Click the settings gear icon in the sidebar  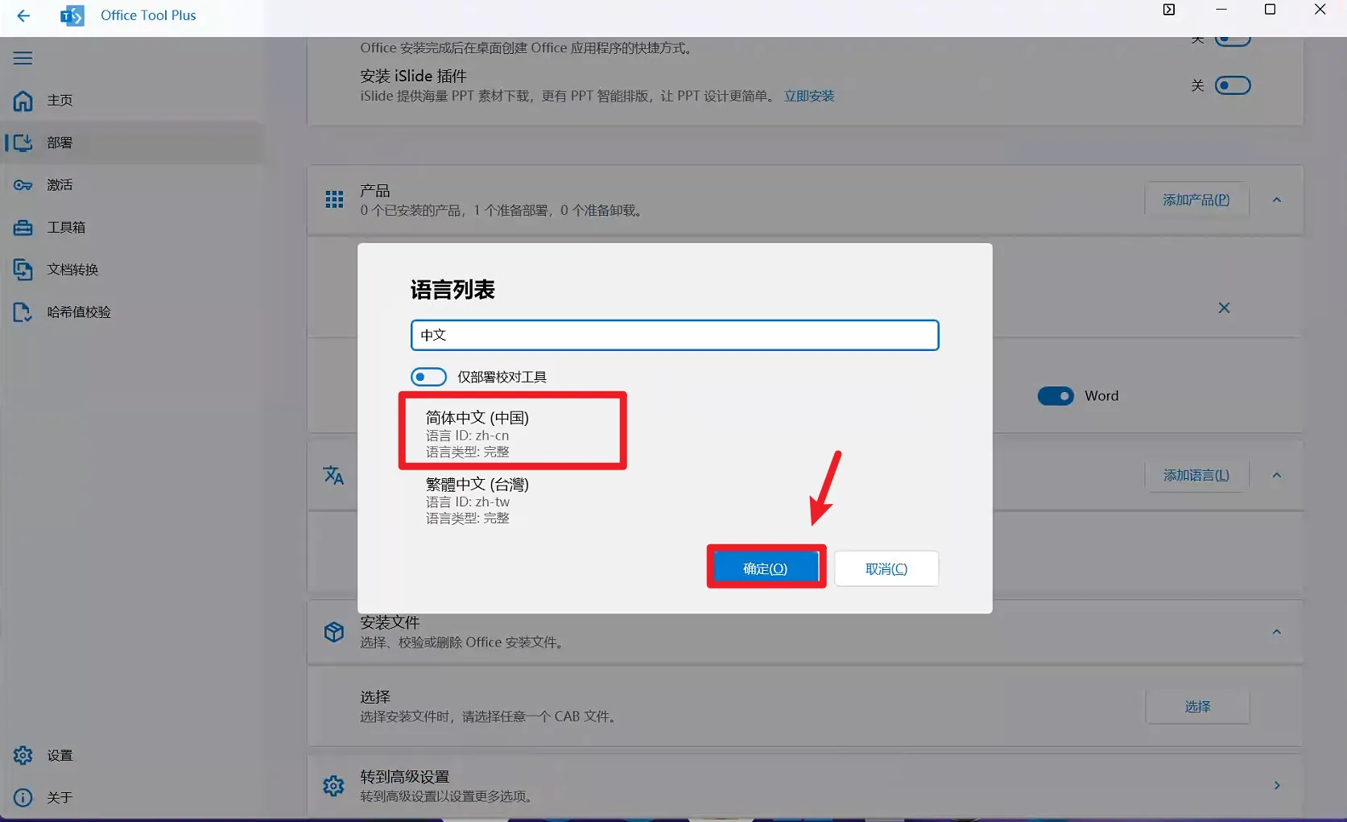pyautogui.click(x=23, y=755)
